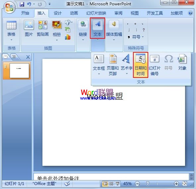Insert a chart using the bar chart icon
The width and height of the screenshot is (196, 189).
(68, 37)
